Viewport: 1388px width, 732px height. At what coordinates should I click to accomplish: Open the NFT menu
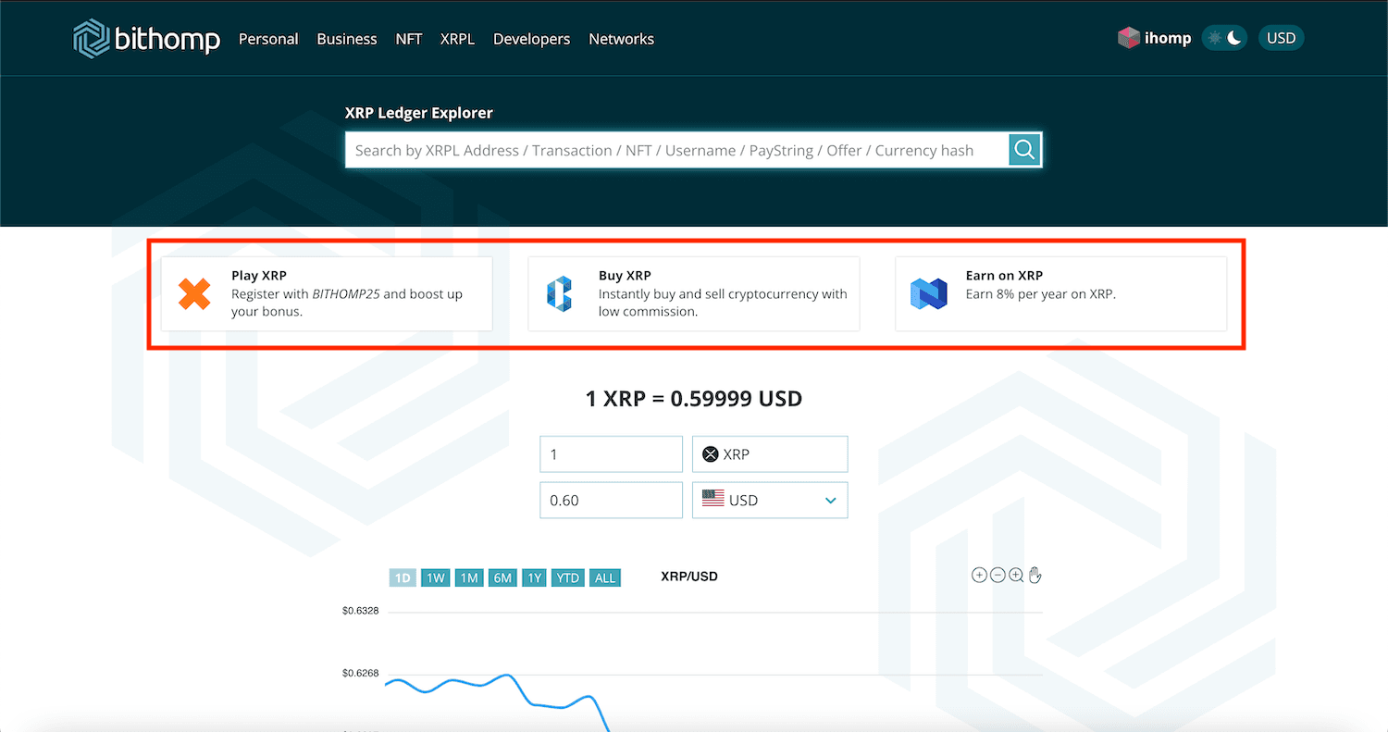pos(409,39)
